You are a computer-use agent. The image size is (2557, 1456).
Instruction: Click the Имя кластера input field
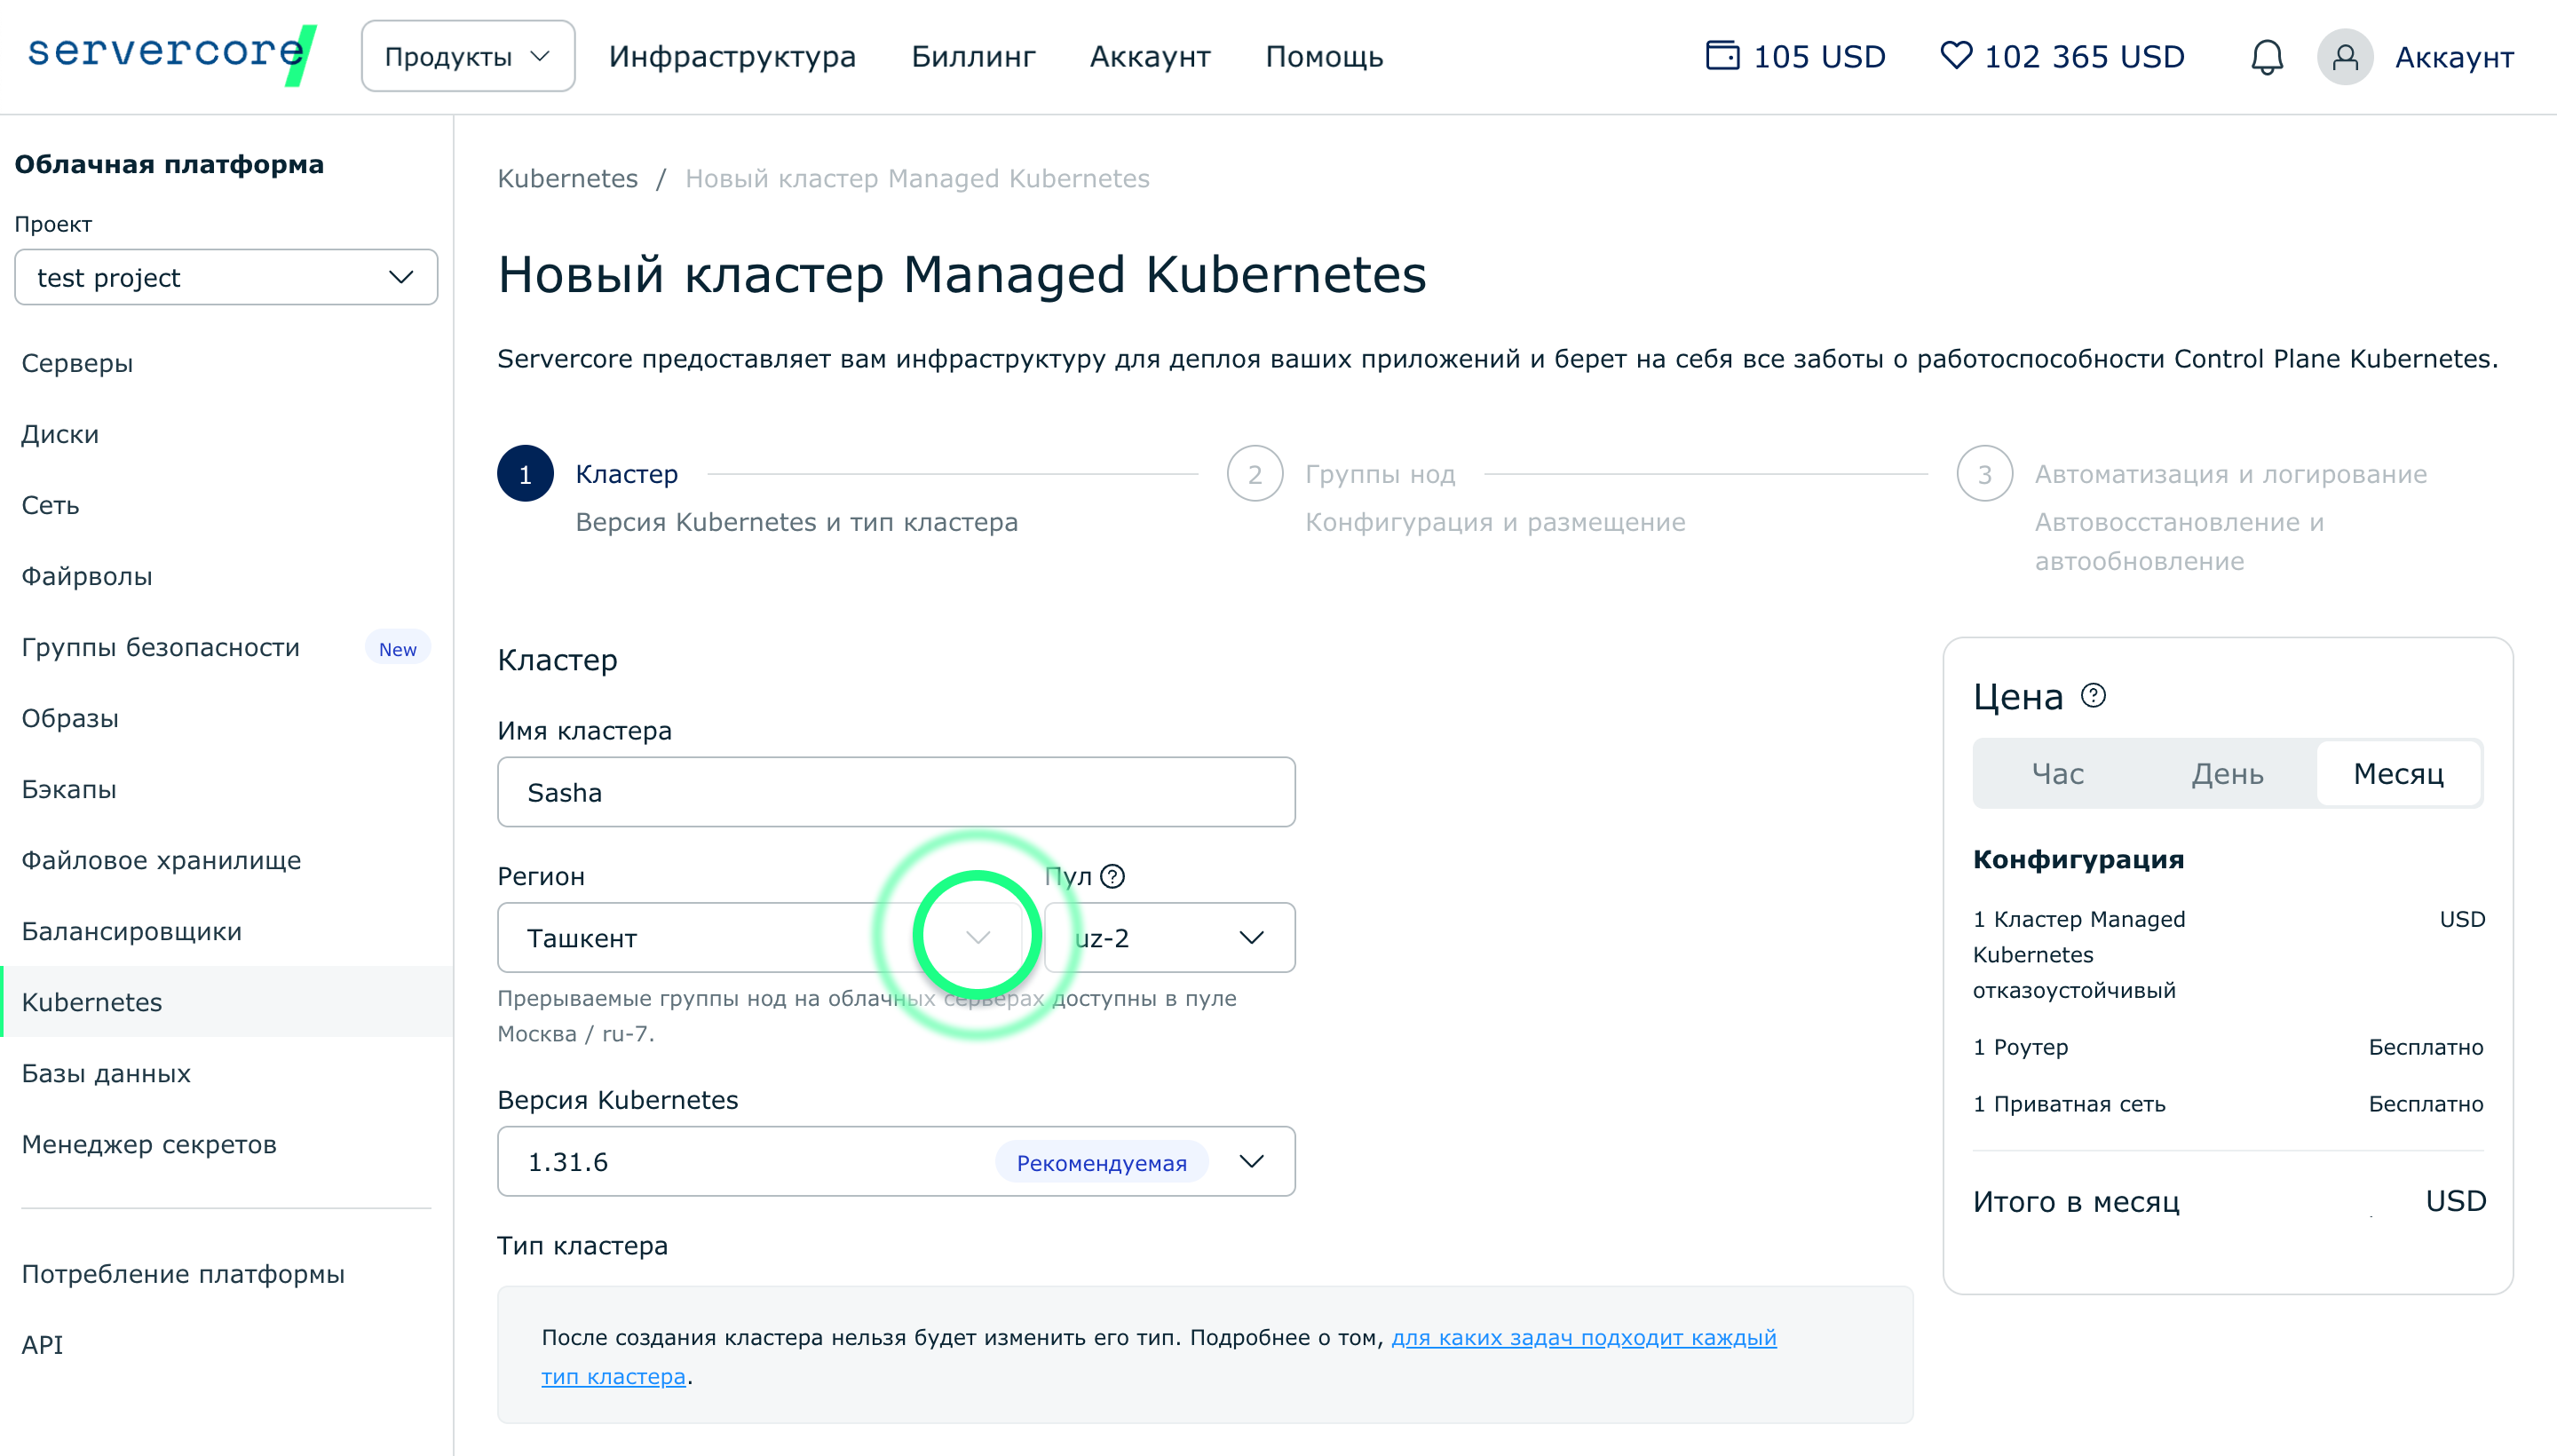895,792
